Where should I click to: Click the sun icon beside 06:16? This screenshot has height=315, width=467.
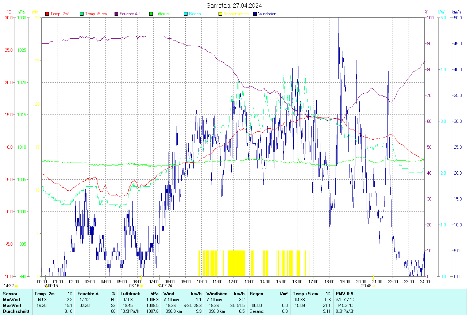[x=142, y=286]
